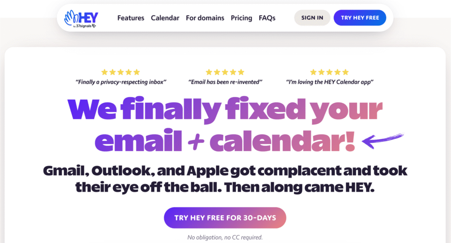451x243 pixels.
Task: Go to the Calendar page
Action: pos(165,18)
